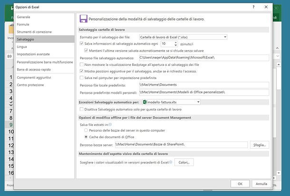Enable Non mostrare la visualizzazione Backstage
This screenshot has height=196, width=290.
point(82,64)
